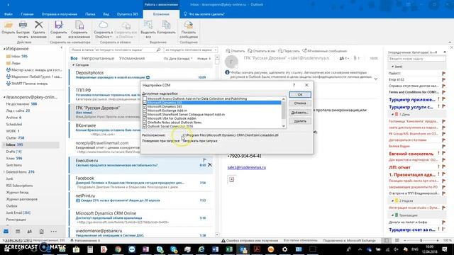Open Excel from the taskbar
The height and width of the screenshot is (255, 454).
[229, 249]
